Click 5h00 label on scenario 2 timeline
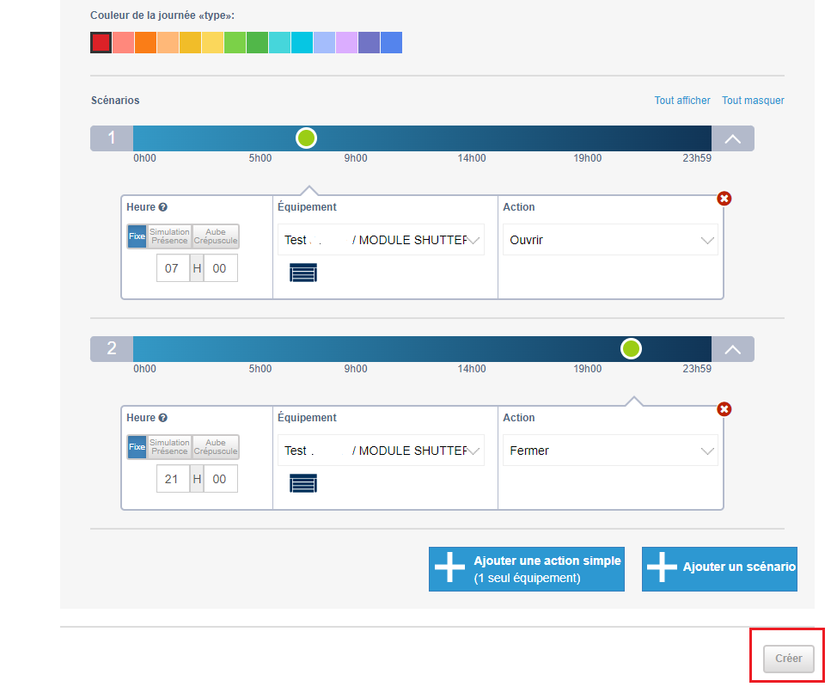This screenshot has height=693, width=837. pyautogui.click(x=260, y=368)
